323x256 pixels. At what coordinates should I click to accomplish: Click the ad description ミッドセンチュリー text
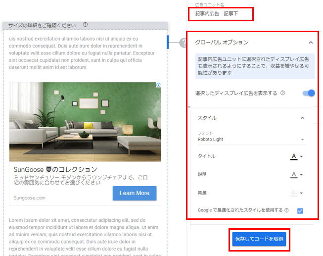tap(81, 180)
